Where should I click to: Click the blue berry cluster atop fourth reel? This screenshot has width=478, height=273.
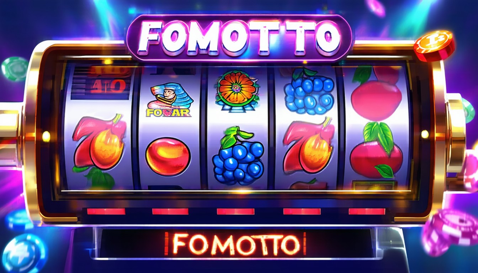(309, 91)
